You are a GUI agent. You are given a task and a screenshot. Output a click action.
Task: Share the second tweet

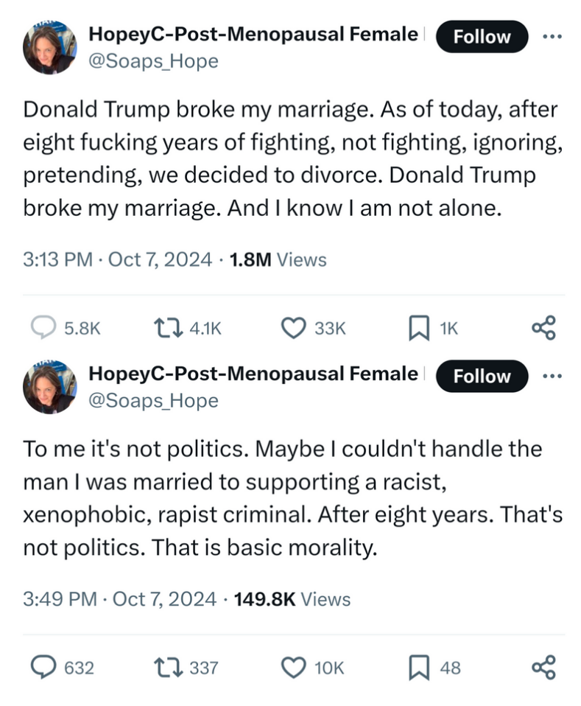(543, 668)
